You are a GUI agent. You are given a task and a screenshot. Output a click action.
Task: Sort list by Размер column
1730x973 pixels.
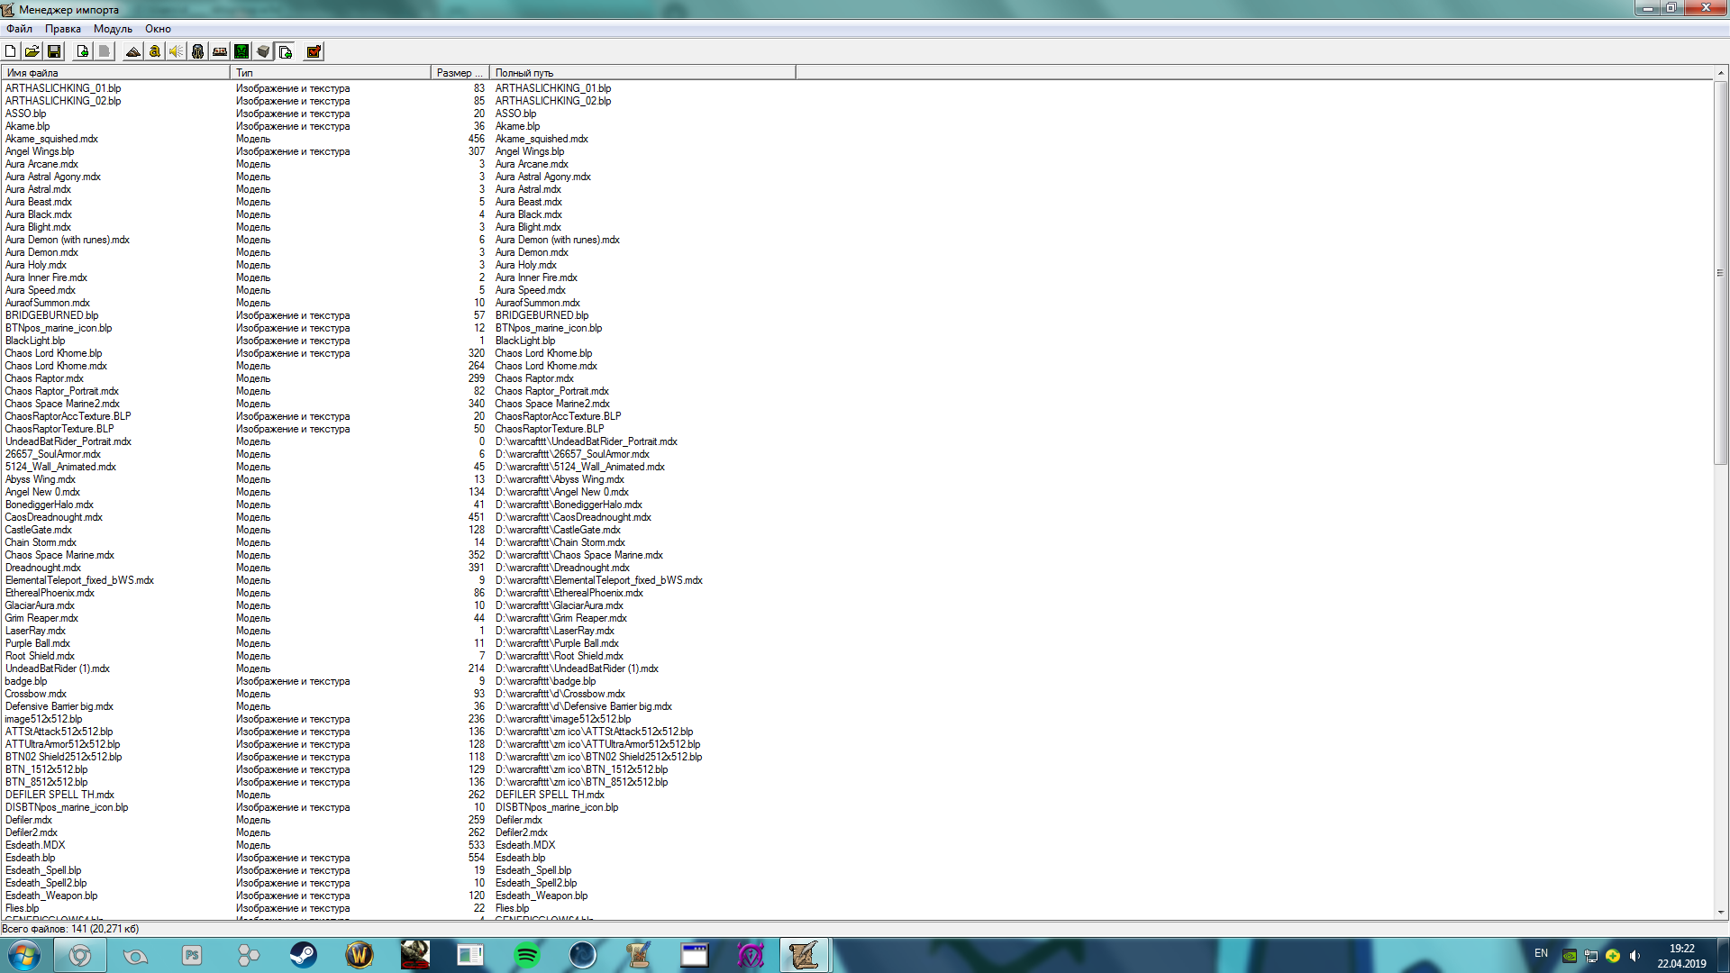pyautogui.click(x=460, y=73)
